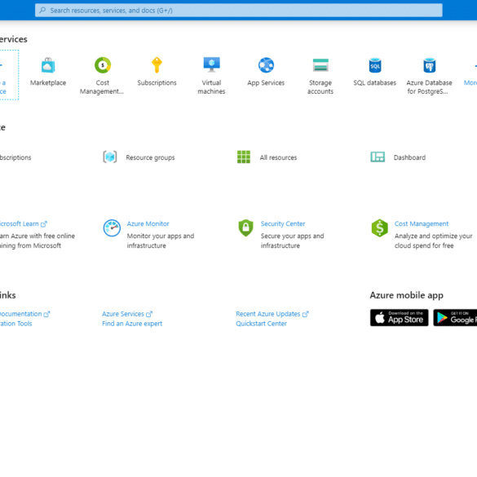Viewport: 477px width, 477px height.
Task: Open the Virtual machines monitor icon
Action: point(211,64)
